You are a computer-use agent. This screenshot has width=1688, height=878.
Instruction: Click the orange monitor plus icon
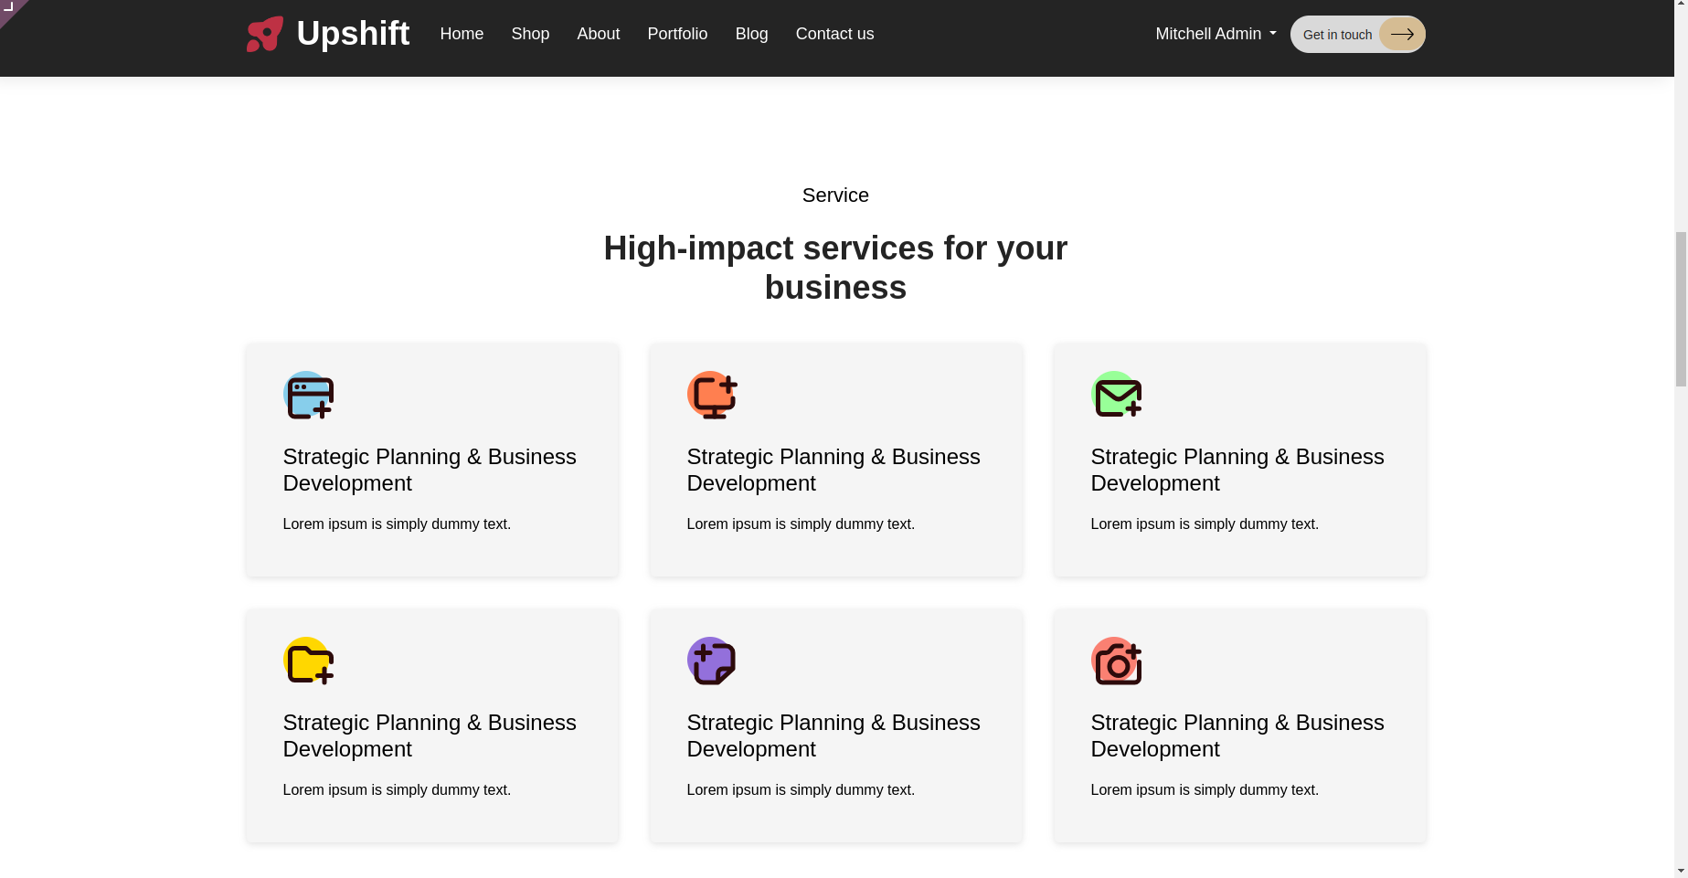point(712,396)
